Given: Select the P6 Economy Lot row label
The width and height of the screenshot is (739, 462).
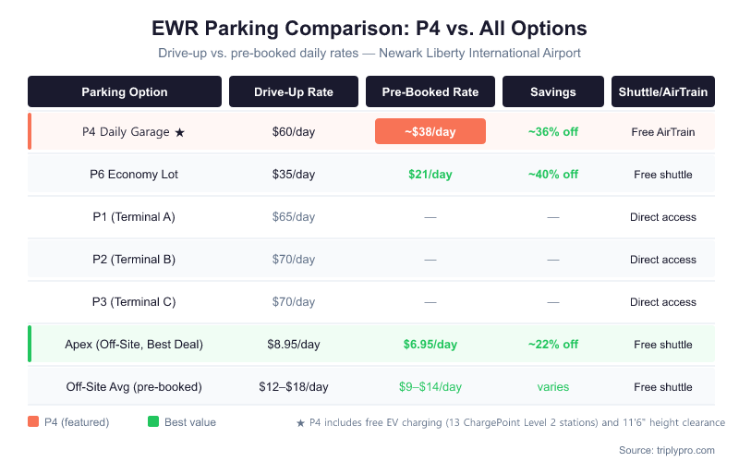Looking at the screenshot, I should pyautogui.click(x=134, y=175).
